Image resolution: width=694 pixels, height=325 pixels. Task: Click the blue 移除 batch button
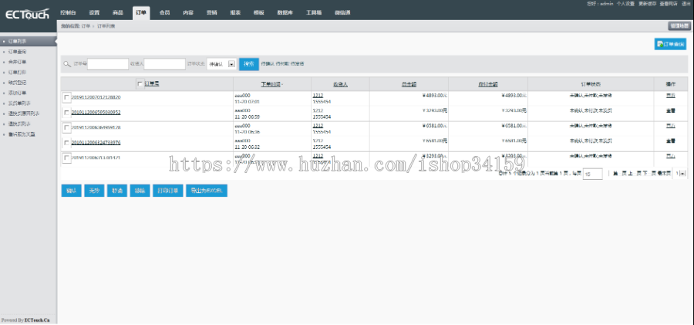[140, 191]
